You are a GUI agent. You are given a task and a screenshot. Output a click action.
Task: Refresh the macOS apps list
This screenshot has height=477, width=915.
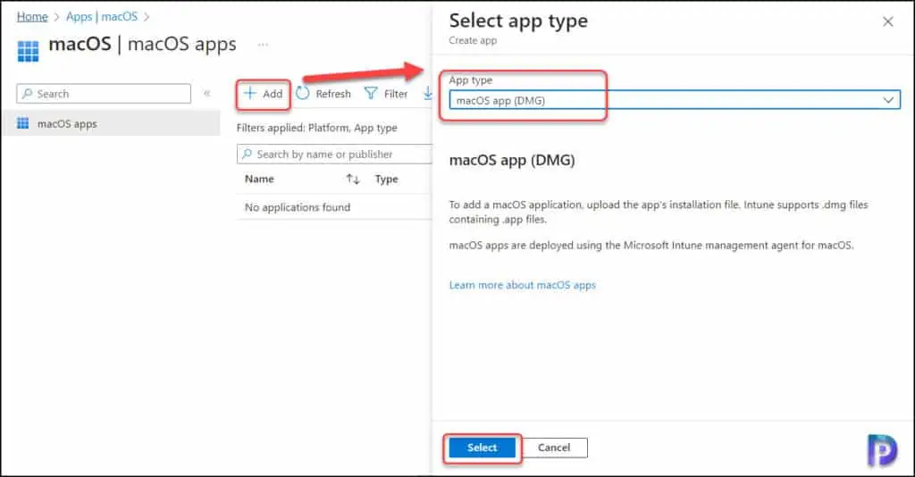click(x=323, y=94)
